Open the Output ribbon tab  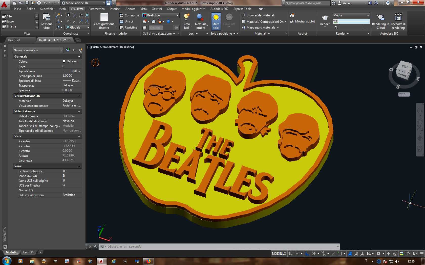(172, 9)
